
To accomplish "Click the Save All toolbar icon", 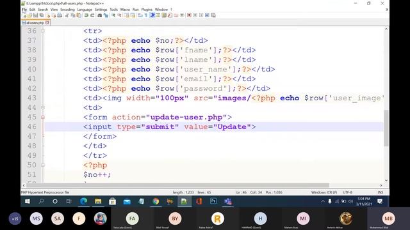I will pos(42,15).
